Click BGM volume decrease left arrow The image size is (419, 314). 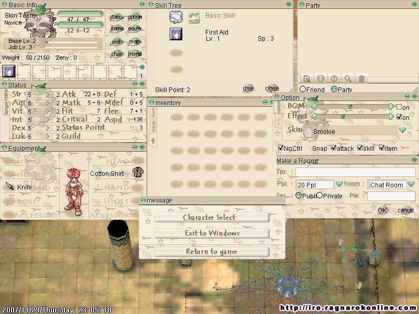(x=314, y=107)
